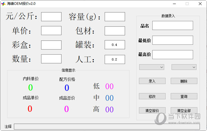The height and width of the screenshot is (131, 207).
Task: Click the 人工 field showing 0.2
Action: [115, 59]
